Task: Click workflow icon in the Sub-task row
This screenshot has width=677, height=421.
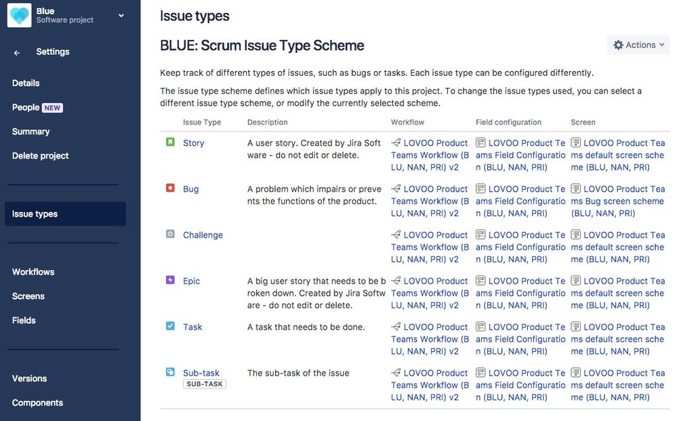Action: point(396,372)
